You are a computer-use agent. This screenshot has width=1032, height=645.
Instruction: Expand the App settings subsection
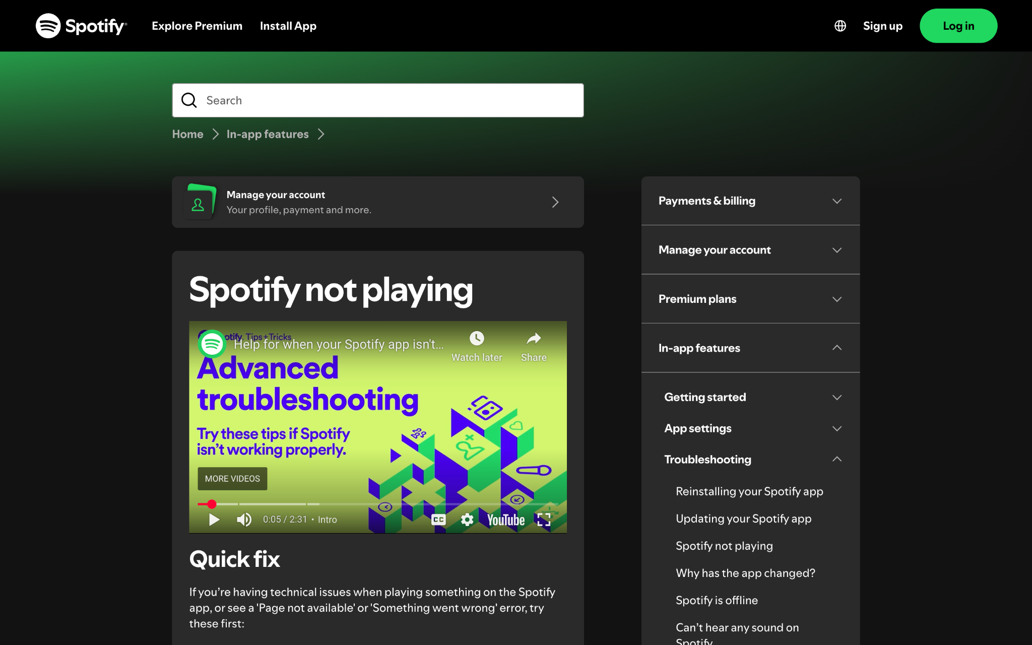coord(753,428)
